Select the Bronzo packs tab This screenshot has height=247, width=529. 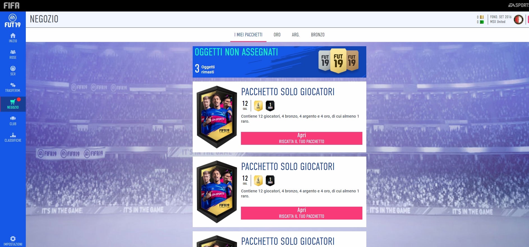tap(318, 35)
